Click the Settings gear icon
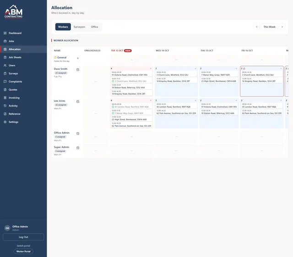Screen dimensions: 293x257 [5, 122]
